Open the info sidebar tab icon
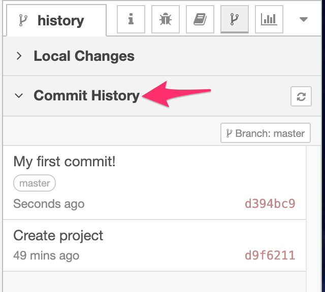325x292 pixels. (131, 20)
